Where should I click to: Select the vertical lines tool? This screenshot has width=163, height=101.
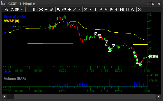pos(34,9)
